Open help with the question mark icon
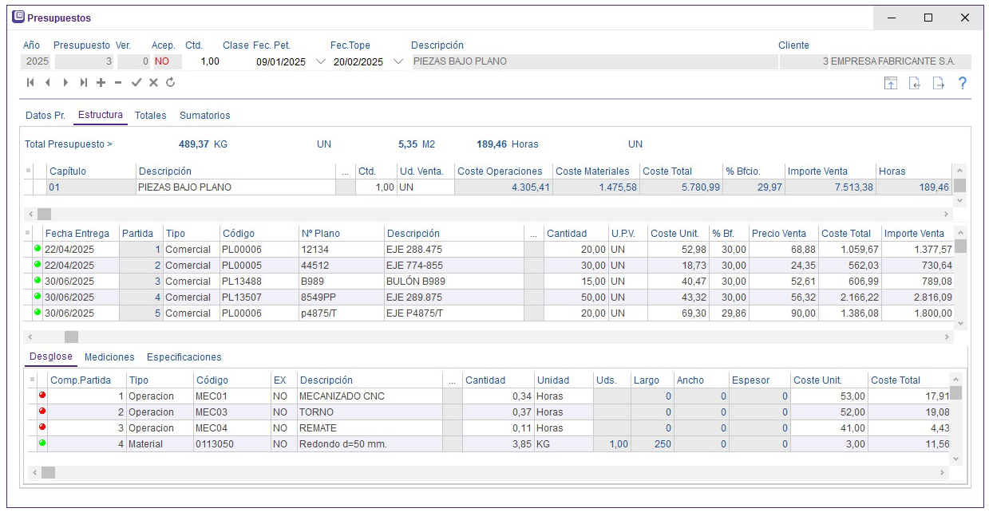 [x=963, y=84]
